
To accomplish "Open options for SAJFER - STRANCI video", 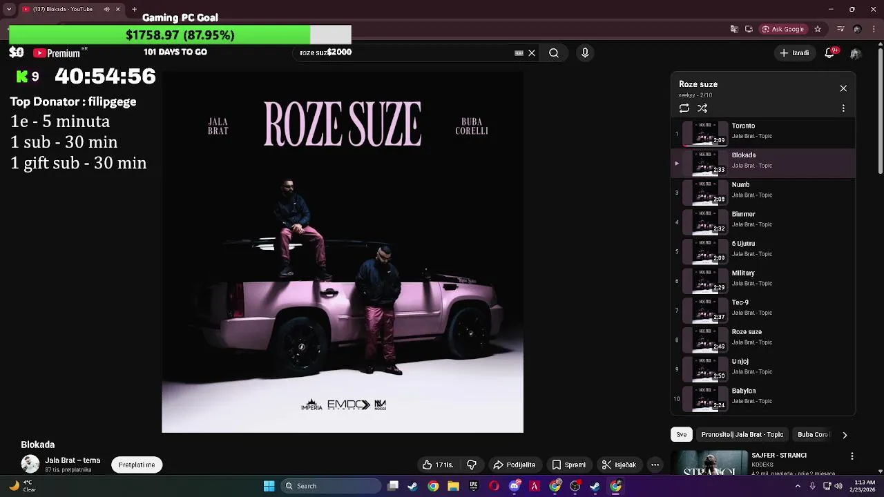I will [x=852, y=456].
